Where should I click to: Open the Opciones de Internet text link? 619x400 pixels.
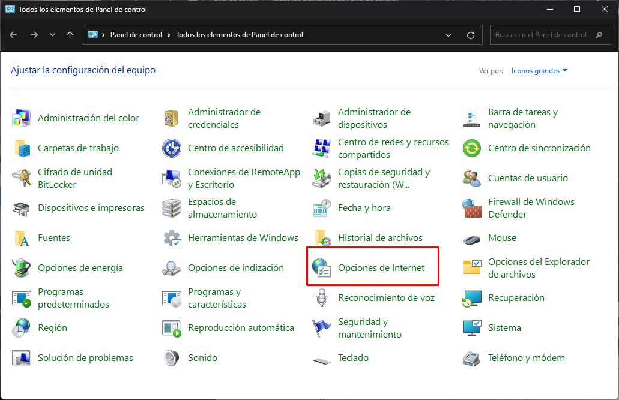(x=381, y=268)
